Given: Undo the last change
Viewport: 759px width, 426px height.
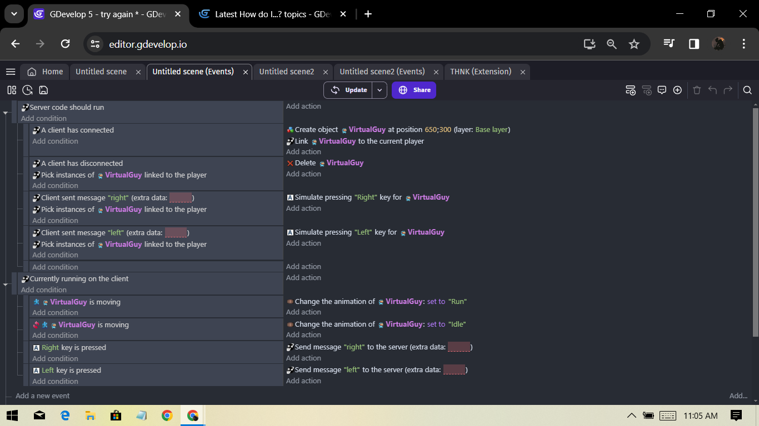Looking at the screenshot, I should click(x=713, y=89).
